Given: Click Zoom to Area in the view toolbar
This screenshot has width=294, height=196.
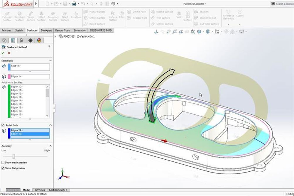Looking at the screenshot, I should click(175, 32).
